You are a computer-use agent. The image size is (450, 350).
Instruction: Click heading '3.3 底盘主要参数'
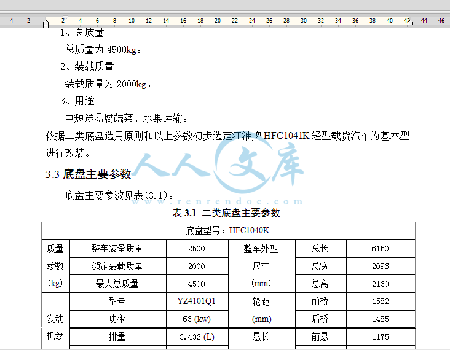tap(89, 174)
